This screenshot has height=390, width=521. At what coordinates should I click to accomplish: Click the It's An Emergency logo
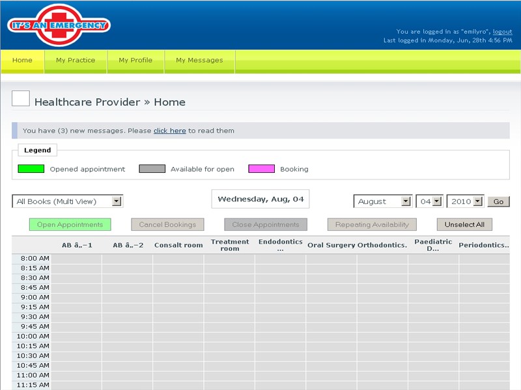pos(59,25)
